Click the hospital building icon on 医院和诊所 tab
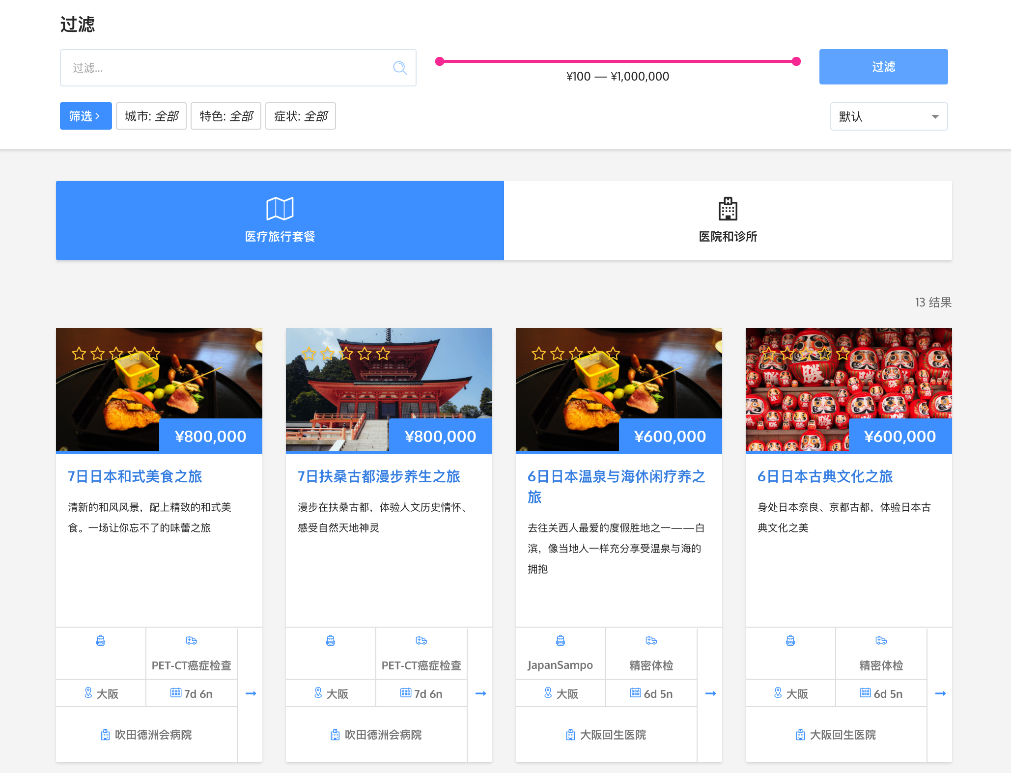1011x773 pixels. pyautogui.click(x=728, y=209)
